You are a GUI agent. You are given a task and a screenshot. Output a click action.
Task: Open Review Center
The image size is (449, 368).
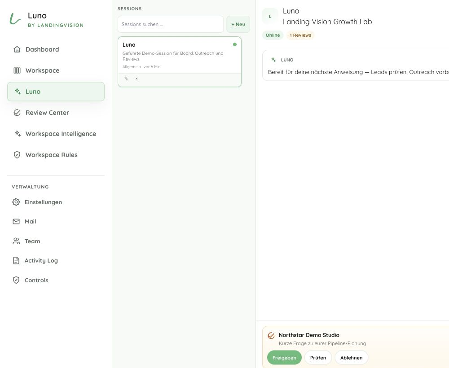[56, 113]
